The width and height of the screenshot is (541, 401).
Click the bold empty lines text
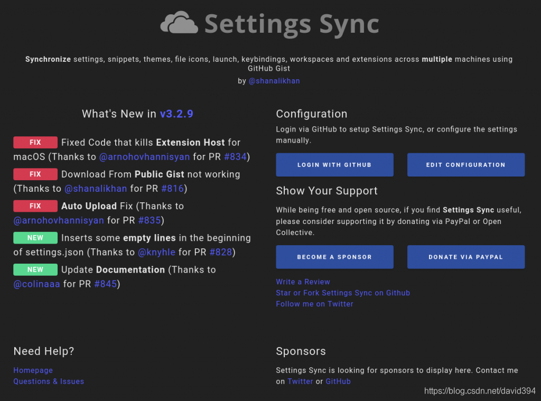pos(150,238)
